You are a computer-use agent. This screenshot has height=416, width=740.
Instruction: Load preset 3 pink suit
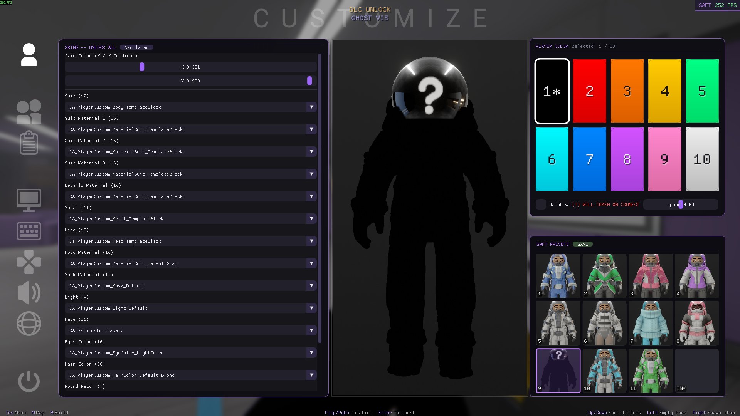651,276
